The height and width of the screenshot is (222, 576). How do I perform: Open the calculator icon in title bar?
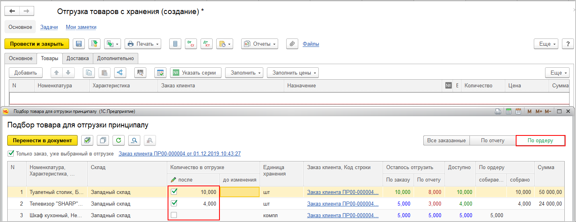[508, 111]
